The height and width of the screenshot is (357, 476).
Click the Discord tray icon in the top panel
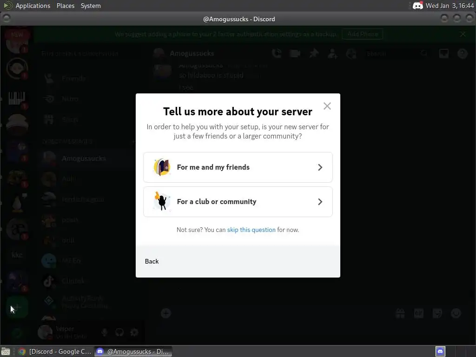point(418,6)
